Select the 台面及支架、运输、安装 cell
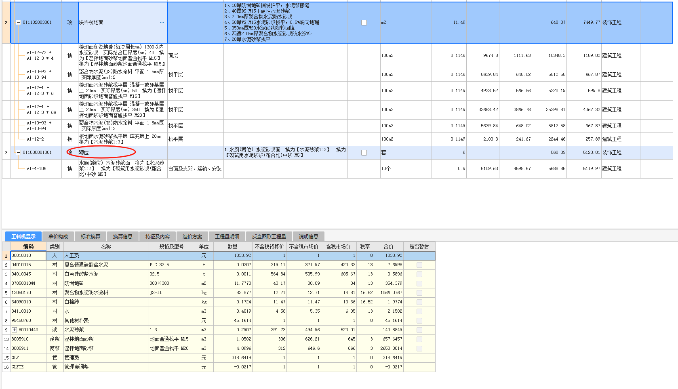 tap(195, 169)
